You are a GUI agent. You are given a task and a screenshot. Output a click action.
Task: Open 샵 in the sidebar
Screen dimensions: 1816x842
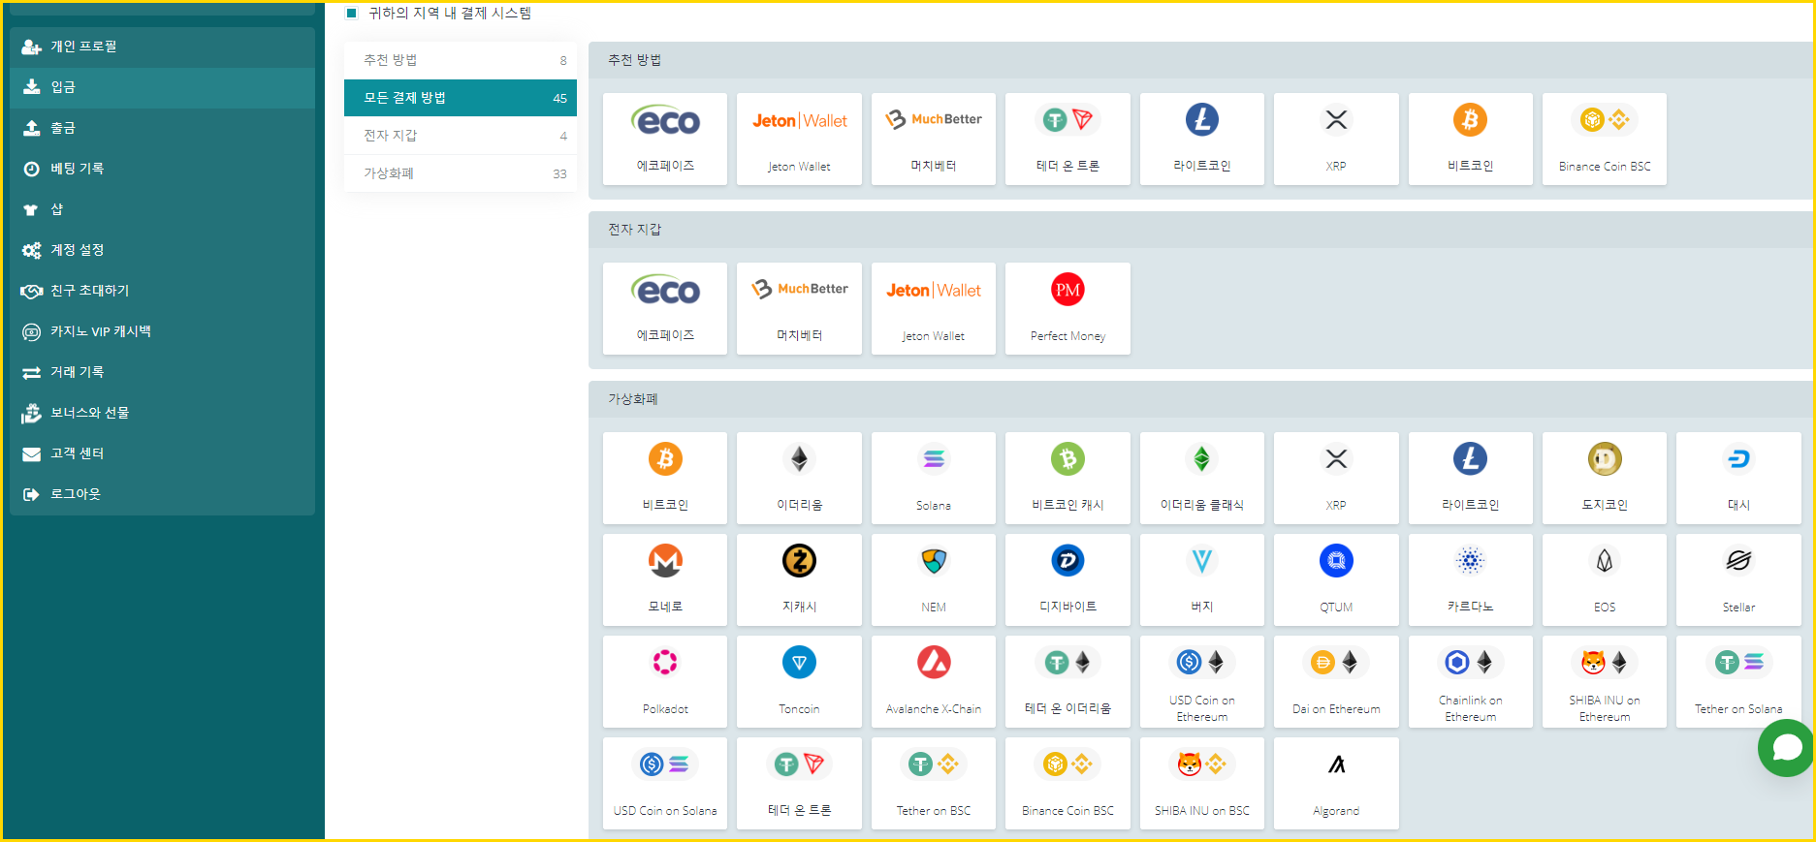tap(162, 209)
